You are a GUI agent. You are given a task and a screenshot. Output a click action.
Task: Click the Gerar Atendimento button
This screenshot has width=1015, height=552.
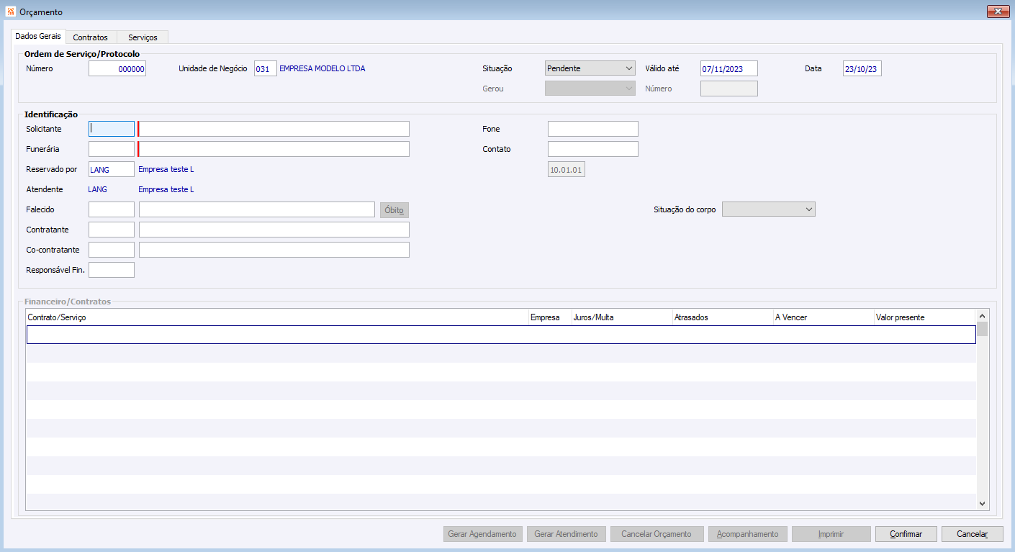[567, 534]
